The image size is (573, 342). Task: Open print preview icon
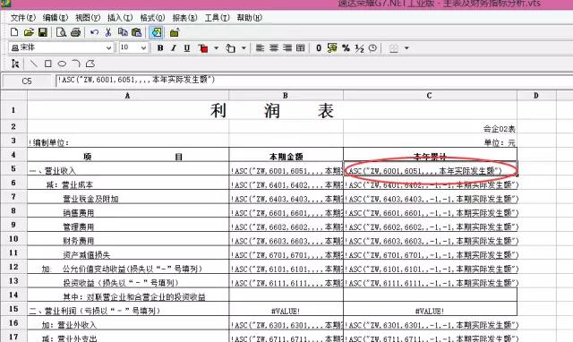61,32
